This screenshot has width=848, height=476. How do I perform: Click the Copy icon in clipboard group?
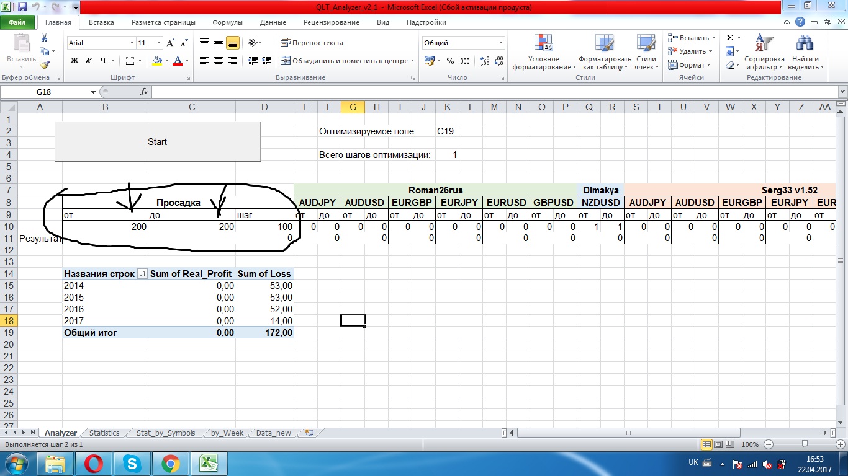(x=43, y=51)
